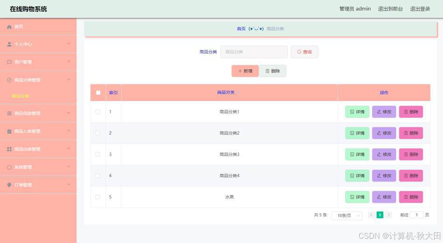Click the batch 删除 button next to 新增
Image resolution: width=443 pixels, height=243 pixels.
273,71
